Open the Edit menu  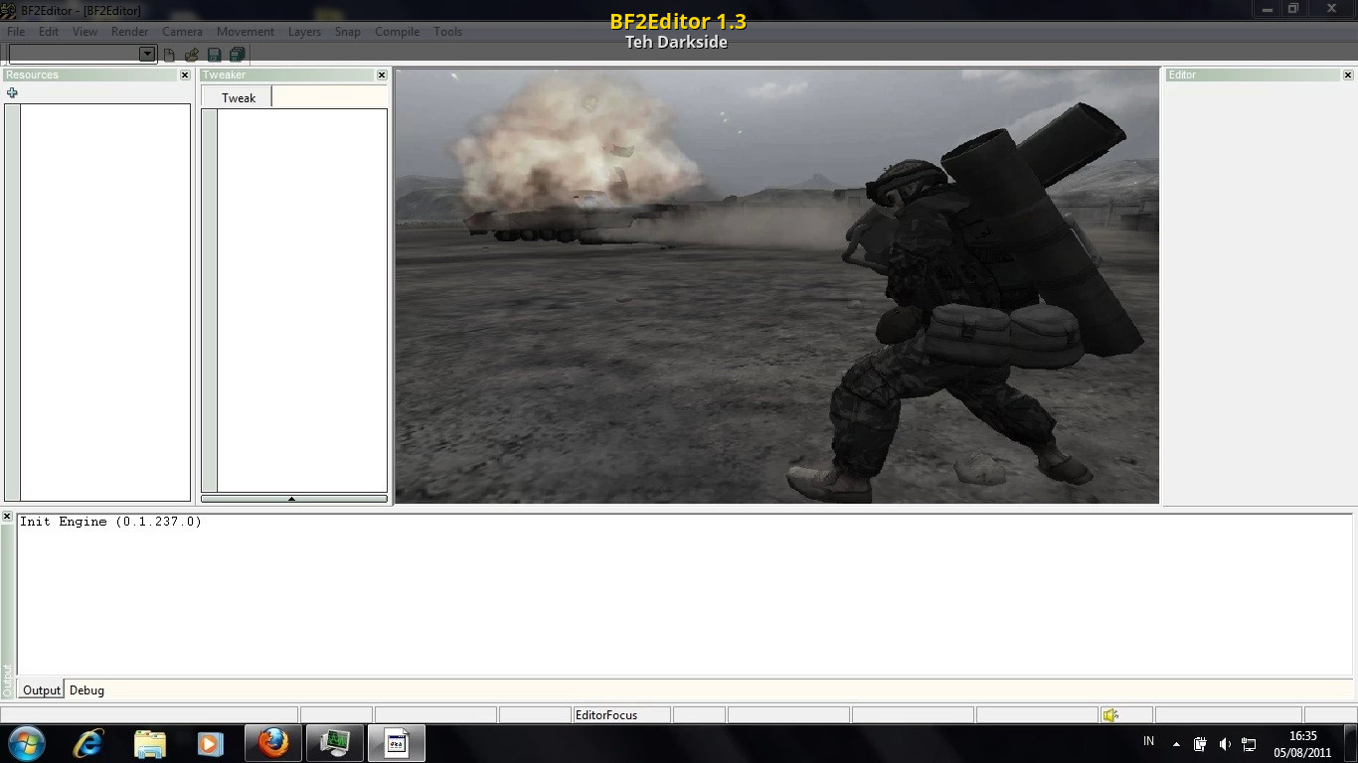coord(49,32)
